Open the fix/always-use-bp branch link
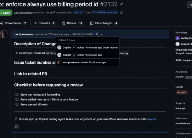This screenshot has width=192, height=138. (105, 12)
